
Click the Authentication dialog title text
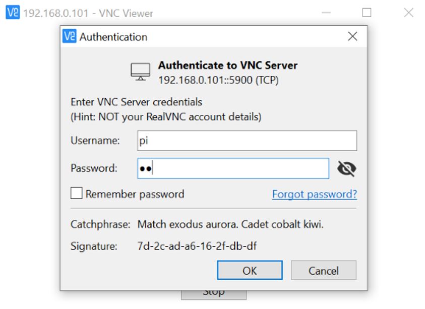point(113,37)
